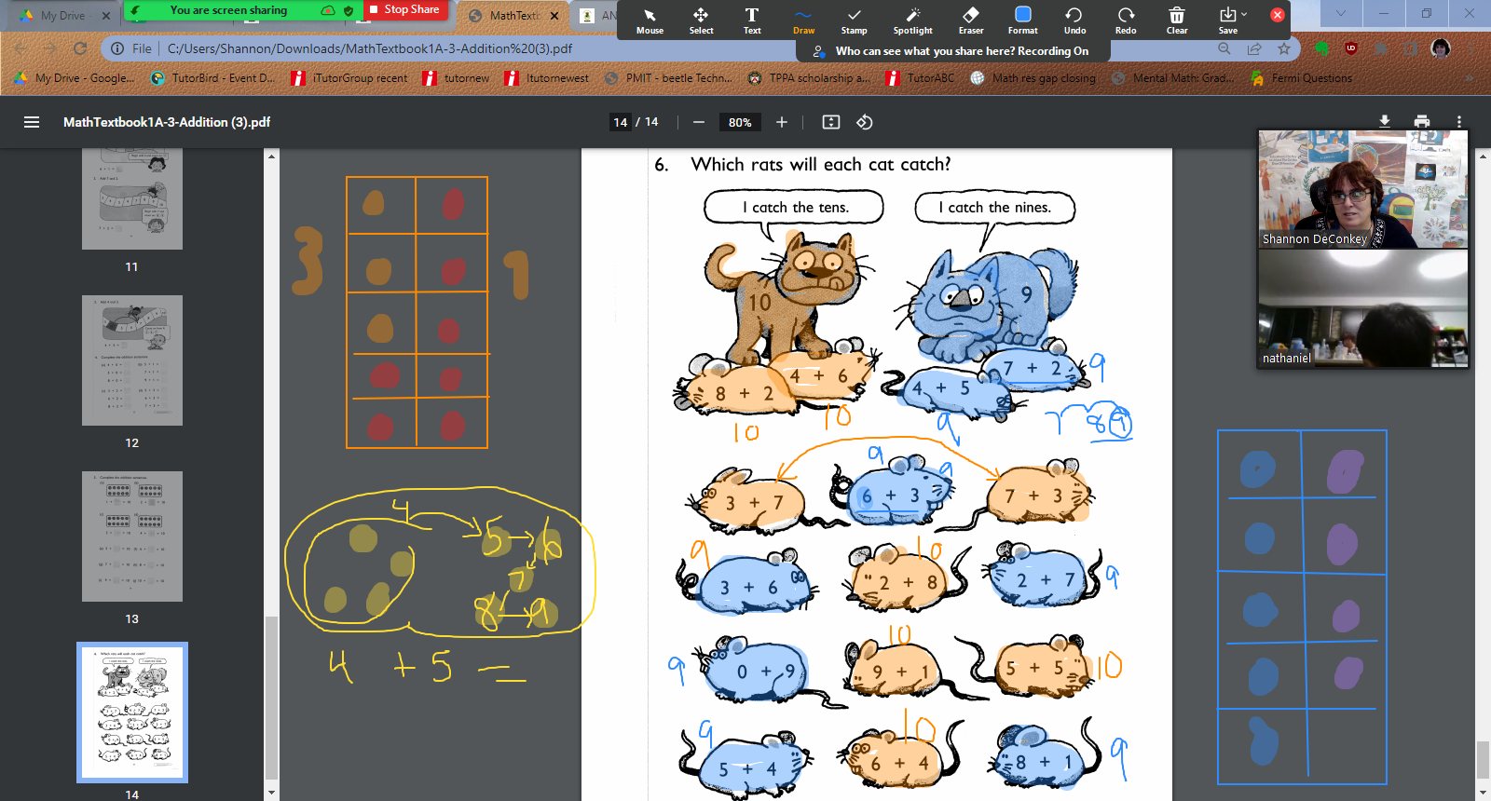Print the PDF document
1491x801 pixels.
(1422, 121)
